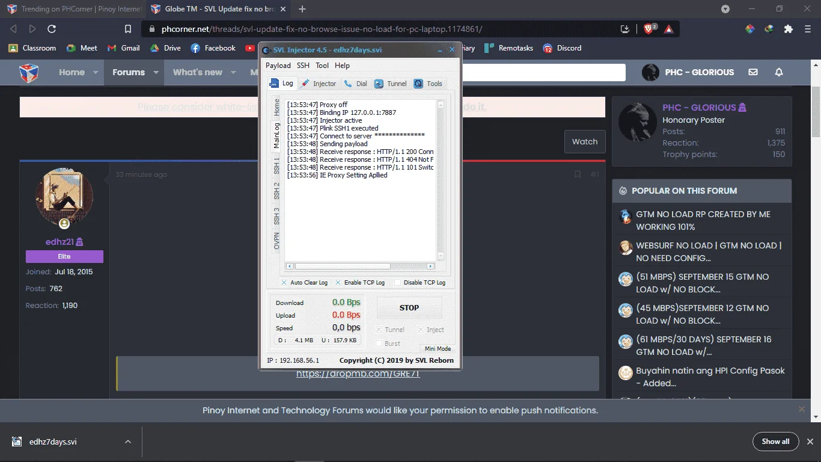
Task: Open the forum inbox envelope icon
Action: [x=753, y=72]
